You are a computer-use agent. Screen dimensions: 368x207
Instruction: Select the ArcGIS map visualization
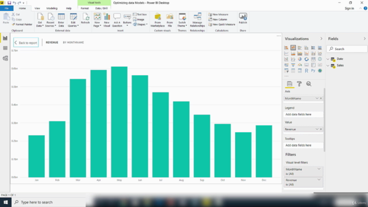click(x=320, y=71)
